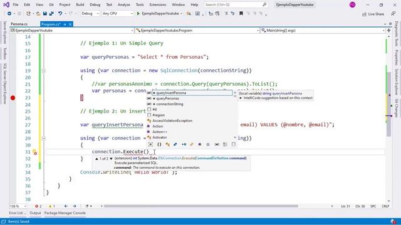Open the Error List tab
Viewport: 401px width, 225px height.
click(x=18, y=213)
